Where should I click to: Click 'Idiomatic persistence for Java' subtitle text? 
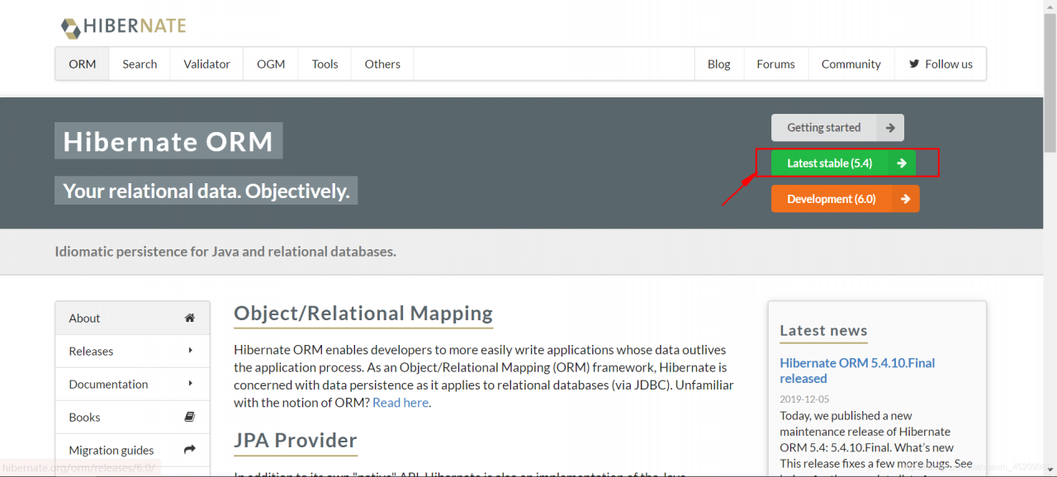point(225,252)
